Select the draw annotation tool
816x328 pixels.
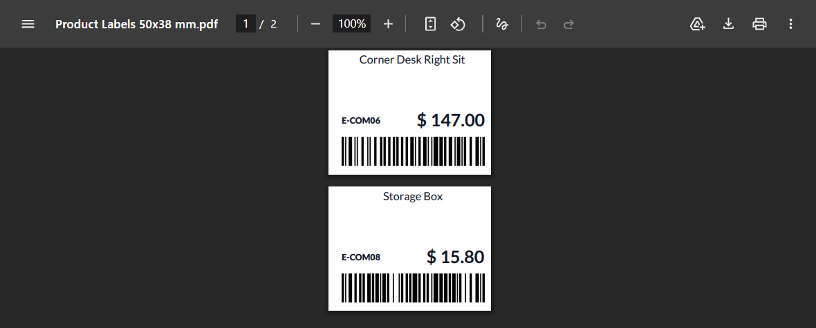click(502, 24)
